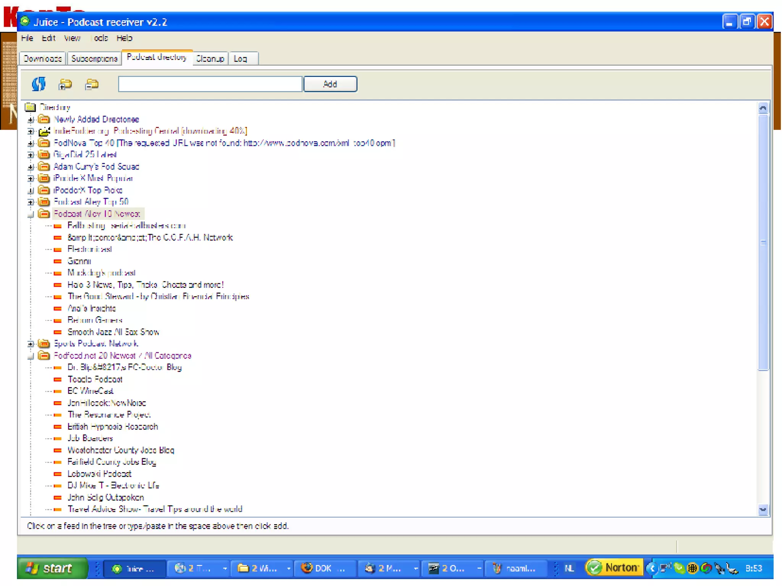Click the Add button
Screen dimensions: 782x586
click(330, 84)
